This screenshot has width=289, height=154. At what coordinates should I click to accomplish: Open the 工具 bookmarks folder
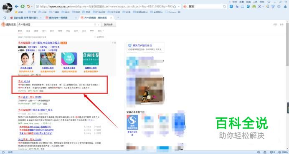point(32,12)
